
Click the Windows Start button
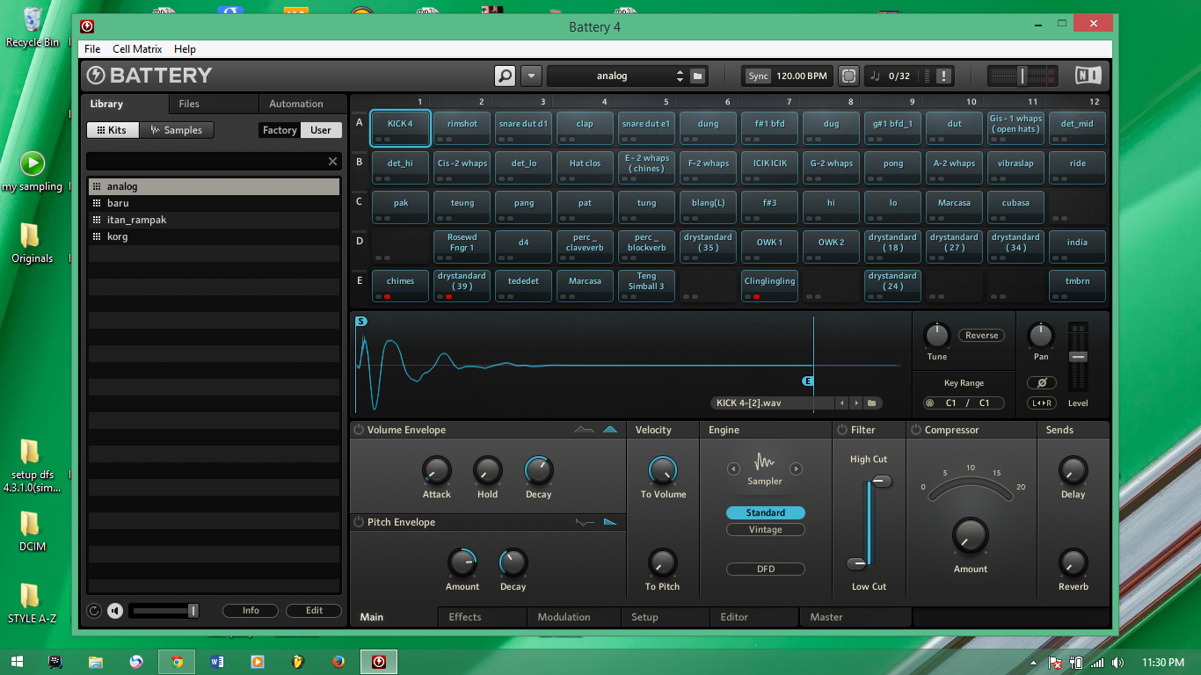click(17, 662)
